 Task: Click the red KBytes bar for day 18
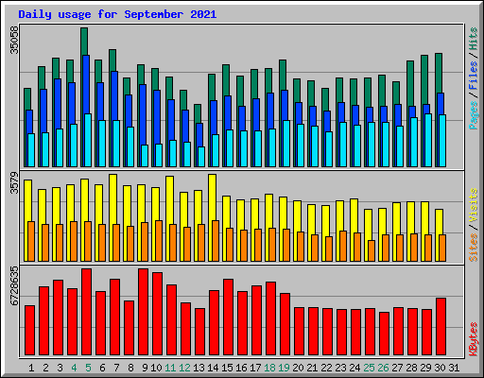270,318
